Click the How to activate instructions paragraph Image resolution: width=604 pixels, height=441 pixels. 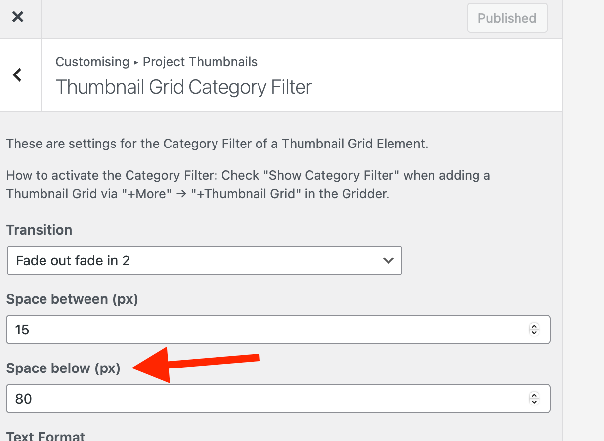point(248,184)
